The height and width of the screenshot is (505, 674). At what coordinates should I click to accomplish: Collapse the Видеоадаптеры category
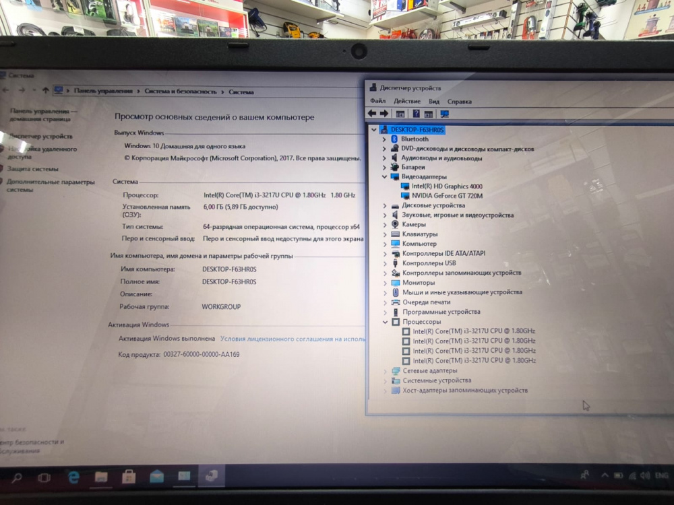tap(385, 177)
